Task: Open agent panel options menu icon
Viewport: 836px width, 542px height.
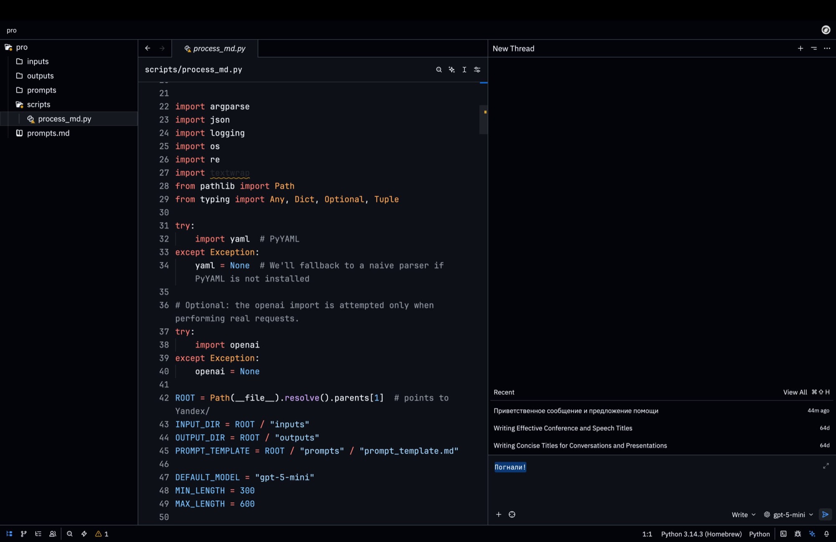Action: (x=814, y=48)
